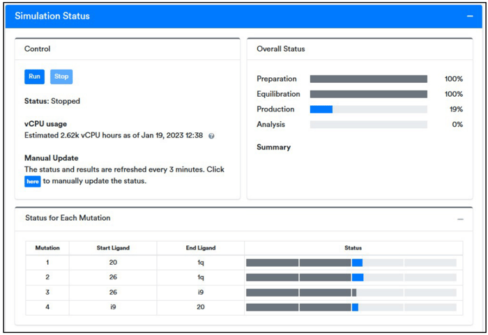Image resolution: width=488 pixels, height=335 pixels.
Task: Click mutation number 1 cell
Action: click(47, 263)
